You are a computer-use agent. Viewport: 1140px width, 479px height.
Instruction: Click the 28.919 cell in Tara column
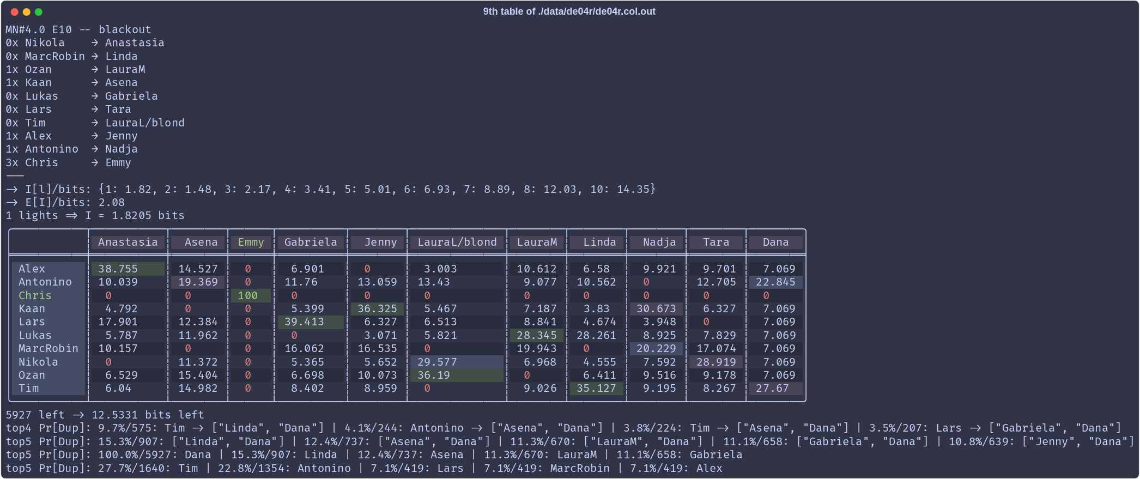(x=716, y=362)
